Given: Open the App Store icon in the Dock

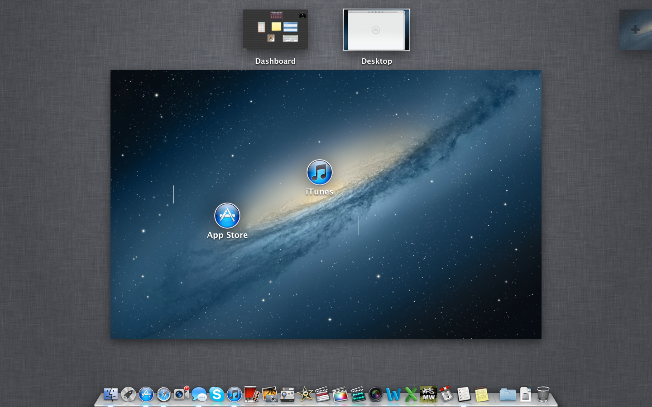Looking at the screenshot, I should coord(146,394).
